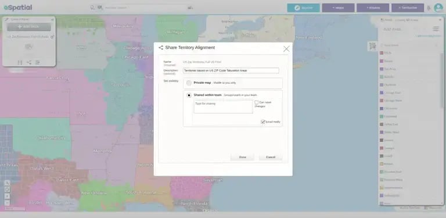Open the notifications bell icon
The height and width of the screenshot is (218, 446).
point(429,8)
